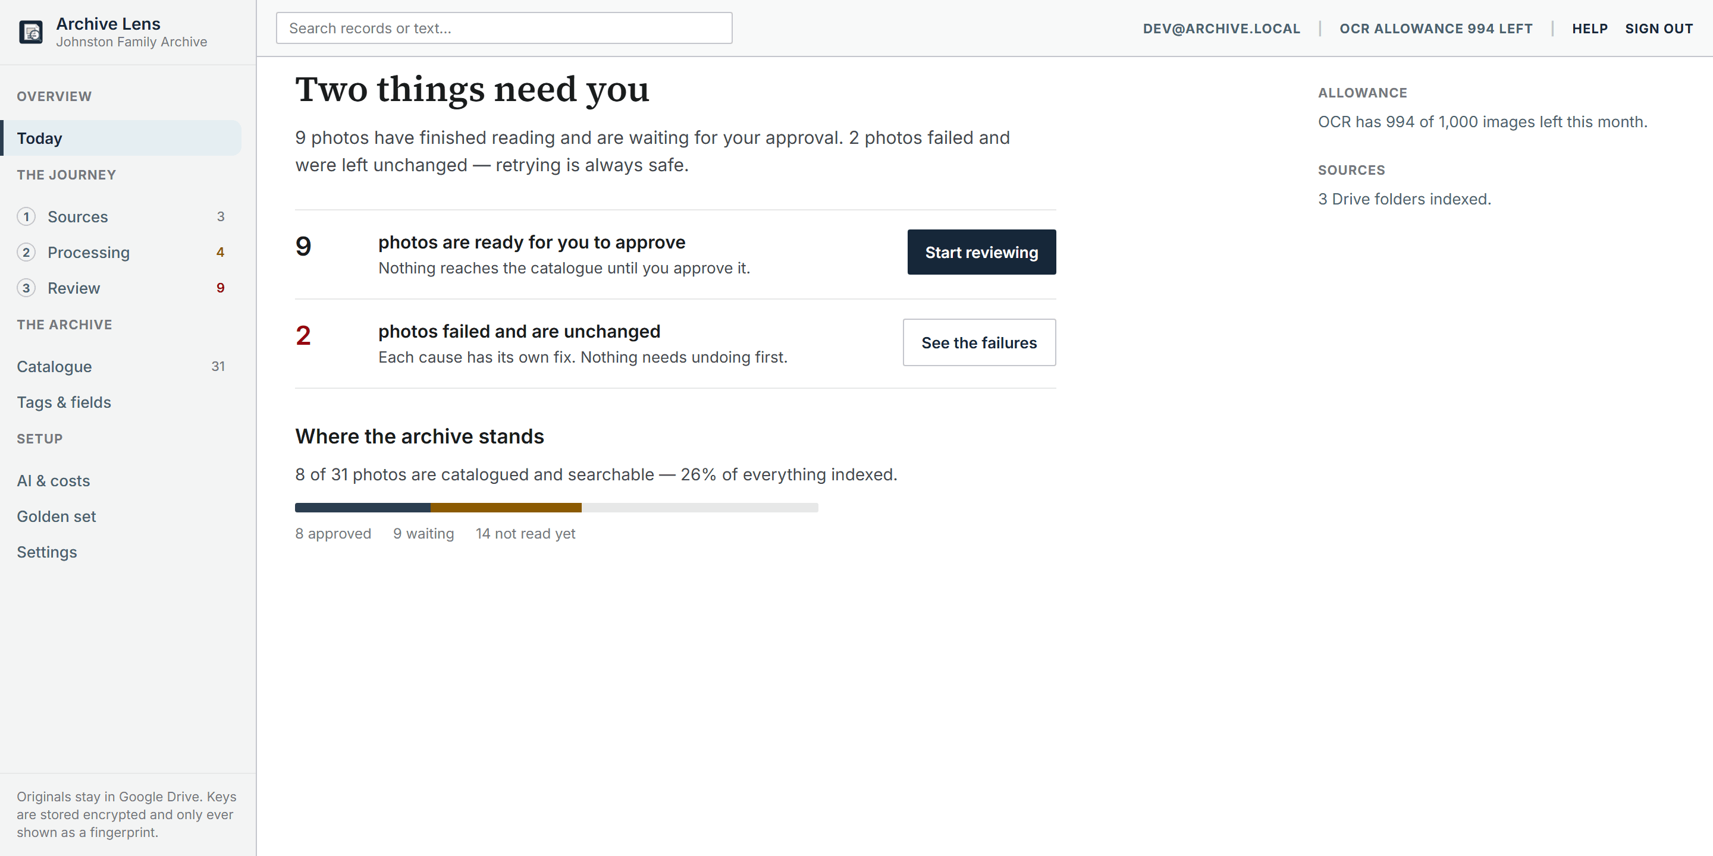Open AI & costs setup
1713x856 pixels.
(x=121, y=480)
